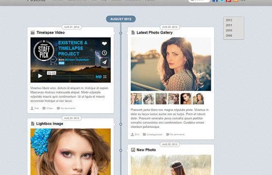The height and width of the screenshot is (175, 272).
Task: Open the Lightbox Image photo with blue flower
Action: click(x=70, y=152)
